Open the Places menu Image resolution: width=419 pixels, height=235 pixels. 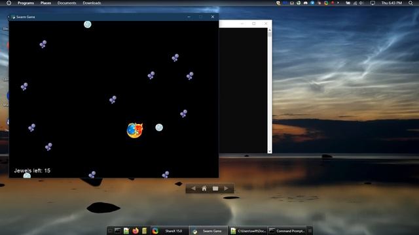pos(46,3)
